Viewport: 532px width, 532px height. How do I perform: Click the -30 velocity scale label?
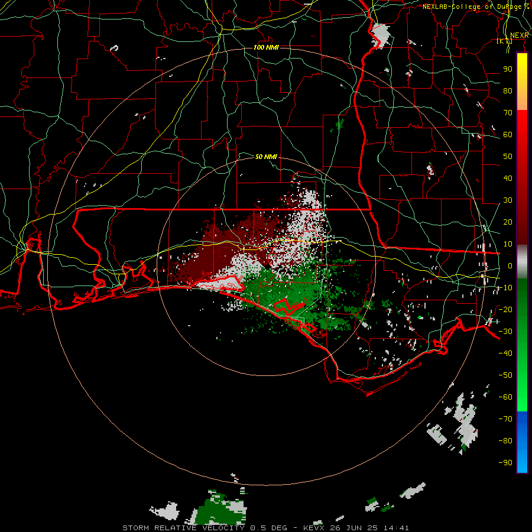tap(505, 331)
